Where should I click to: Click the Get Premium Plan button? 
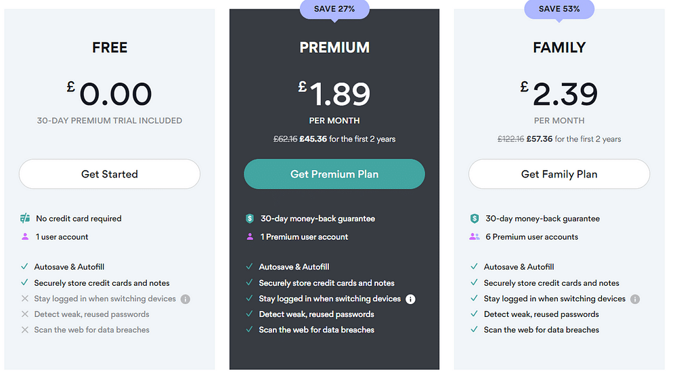[x=334, y=174]
